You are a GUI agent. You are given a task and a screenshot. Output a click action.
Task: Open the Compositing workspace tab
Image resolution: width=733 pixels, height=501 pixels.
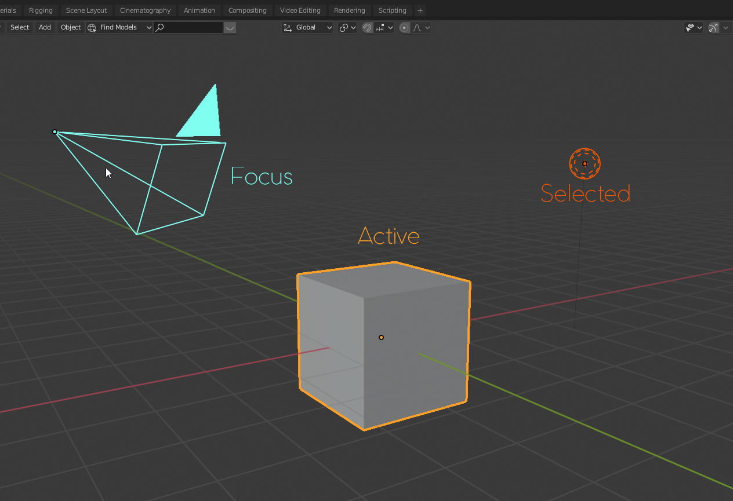(248, 10)
